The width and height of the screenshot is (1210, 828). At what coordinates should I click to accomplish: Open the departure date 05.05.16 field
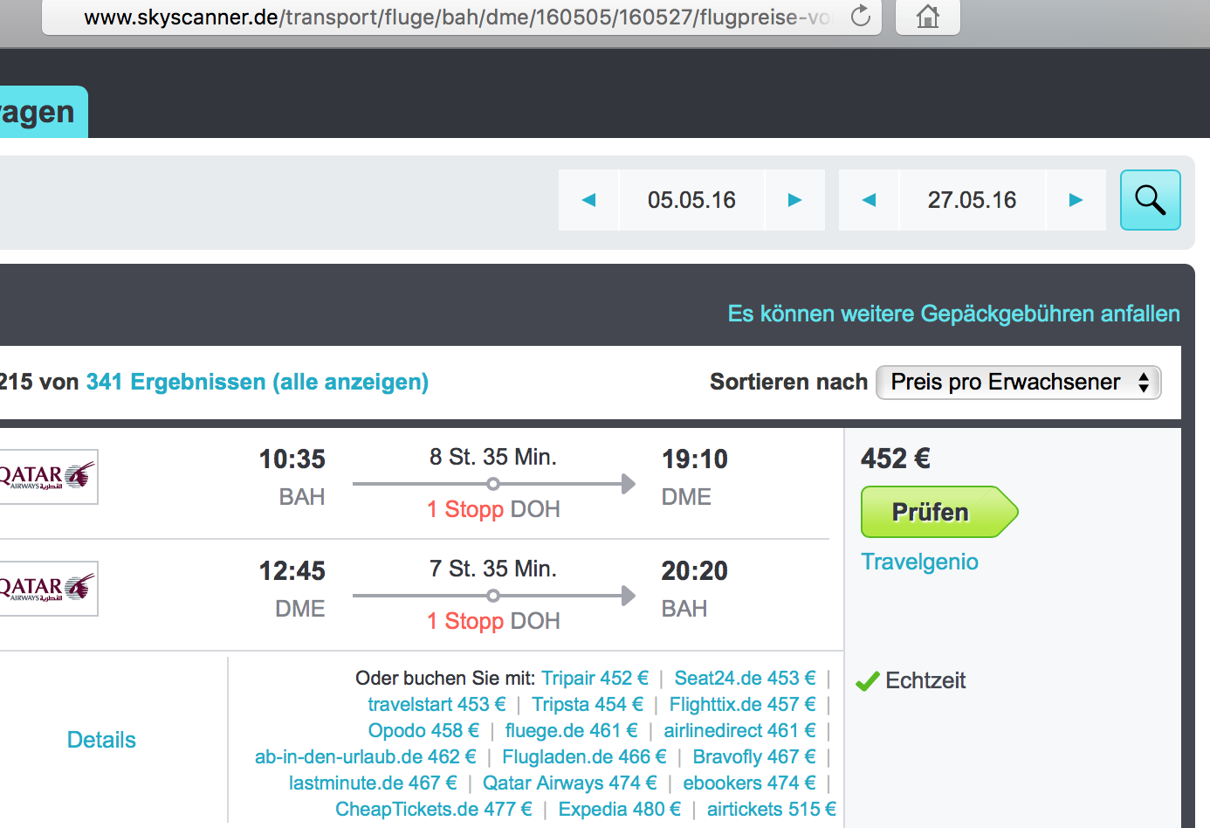point(691,200)
